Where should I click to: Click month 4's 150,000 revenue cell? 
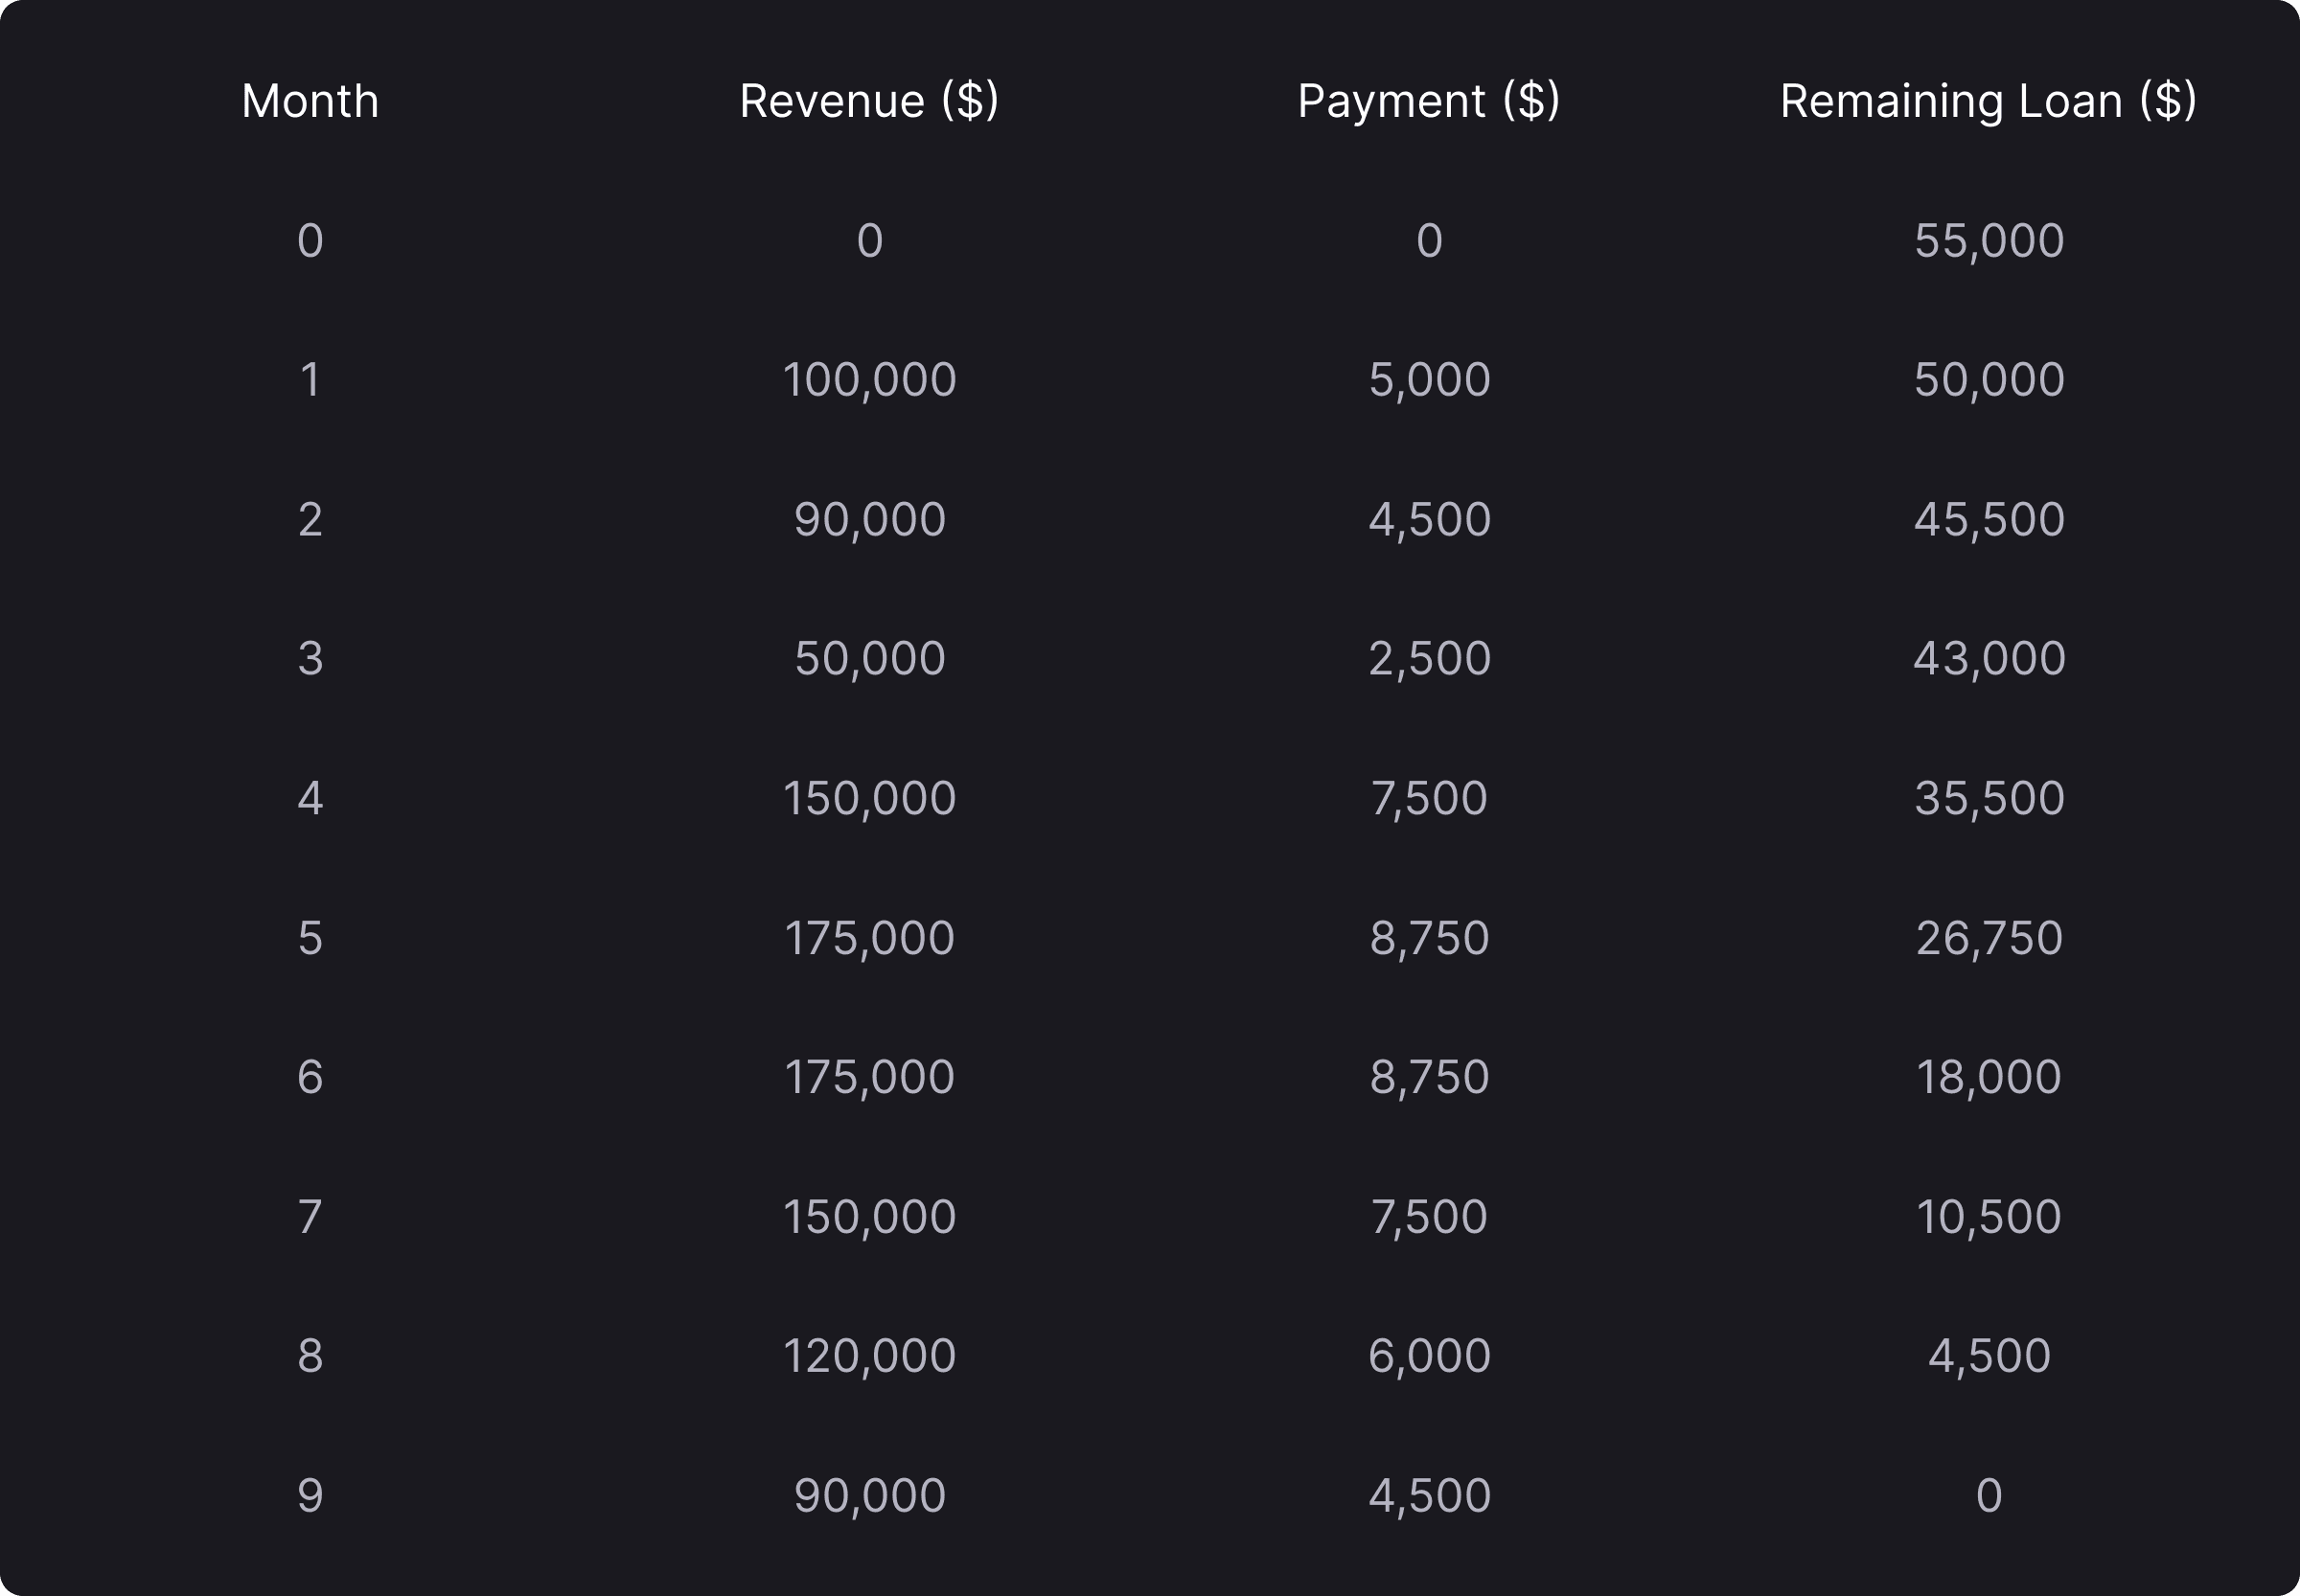[868, 799]
